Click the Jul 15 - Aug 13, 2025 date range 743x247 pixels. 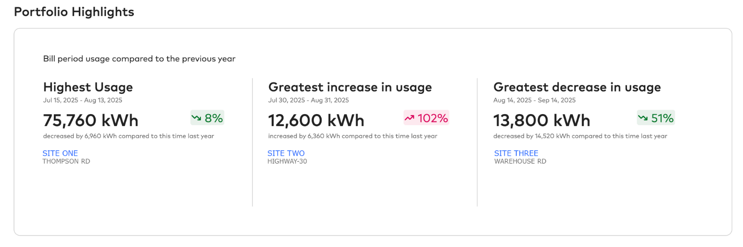coord(82,100)
